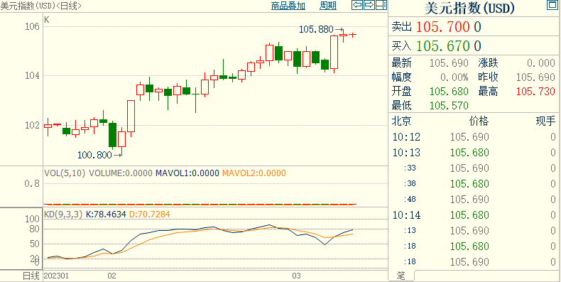561x282 pixels.
Task: Click the 北京 time column header
Action: pos(402,121)
